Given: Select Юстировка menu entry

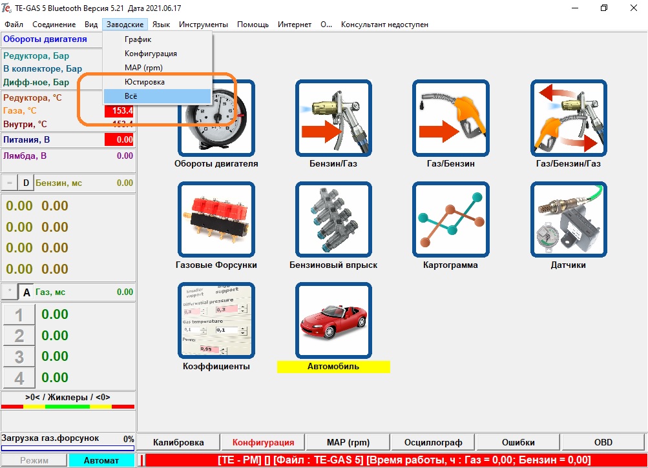Looking at the screenshot, I should (x=157, y=82).
